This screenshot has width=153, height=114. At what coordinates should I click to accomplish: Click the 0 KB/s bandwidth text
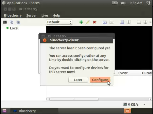pos(133,104)
